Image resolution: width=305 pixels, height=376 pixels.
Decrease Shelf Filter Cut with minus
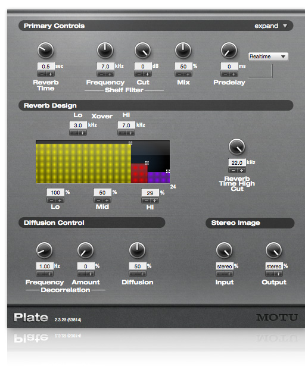(139, 74)
